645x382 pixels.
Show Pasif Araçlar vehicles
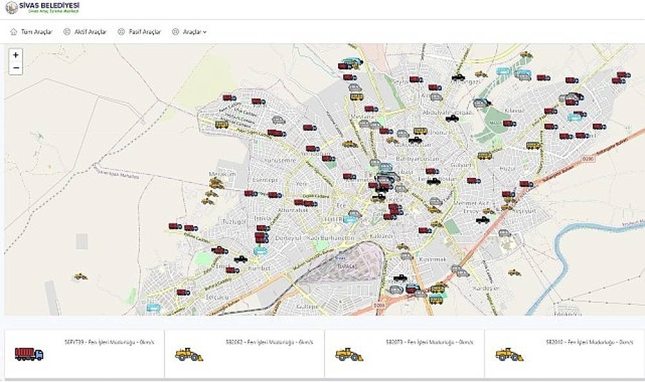(x=144, y=32)
